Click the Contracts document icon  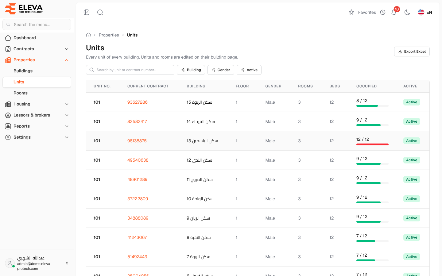tap(8, 49)
